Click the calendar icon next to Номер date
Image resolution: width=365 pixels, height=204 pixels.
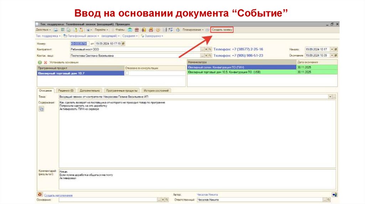(x=123, y=44)
